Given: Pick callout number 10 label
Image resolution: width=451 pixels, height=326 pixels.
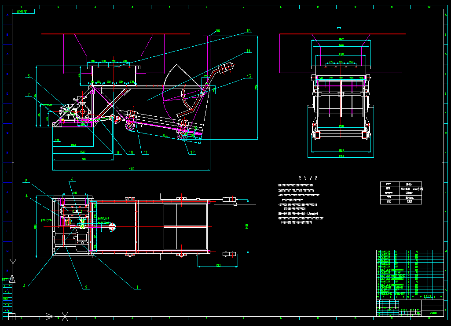Looking at the screenshot, I should (x=131, y=152).
